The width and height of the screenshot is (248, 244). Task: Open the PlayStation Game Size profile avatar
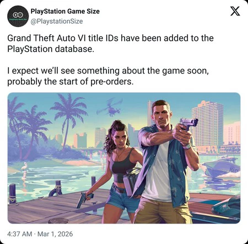pyautogui.click(x=18, y=16)
